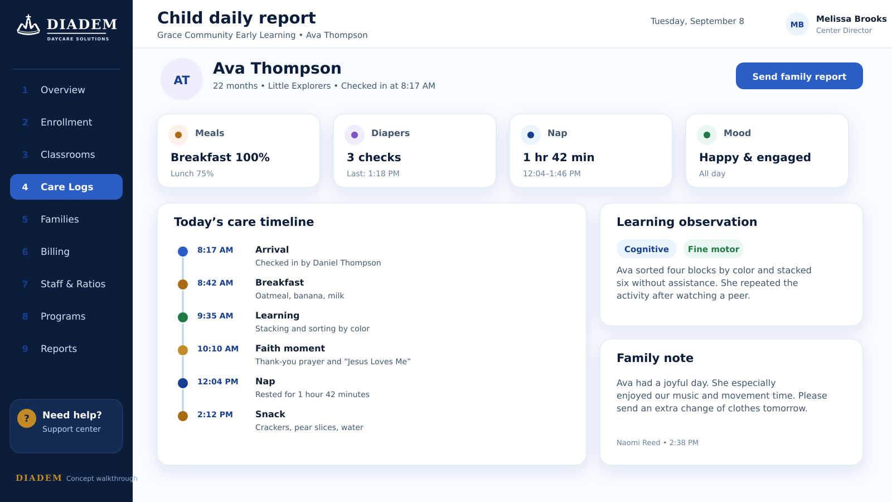Click Checked in by Daniel Thompson text
The width and height of the screenshot is (892, 502).
tap(318, 263)
